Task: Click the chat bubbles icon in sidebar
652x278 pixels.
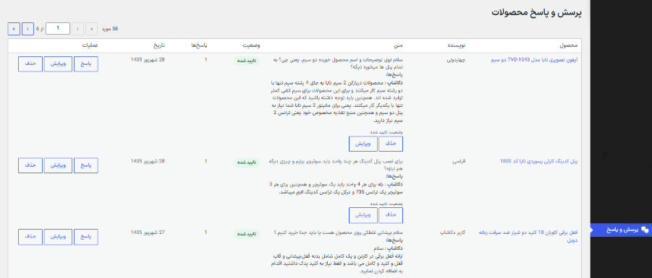Action: coord(645,230)
